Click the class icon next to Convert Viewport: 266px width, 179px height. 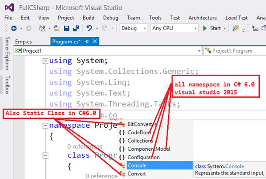pyautogui.click(x=122, y=174)
